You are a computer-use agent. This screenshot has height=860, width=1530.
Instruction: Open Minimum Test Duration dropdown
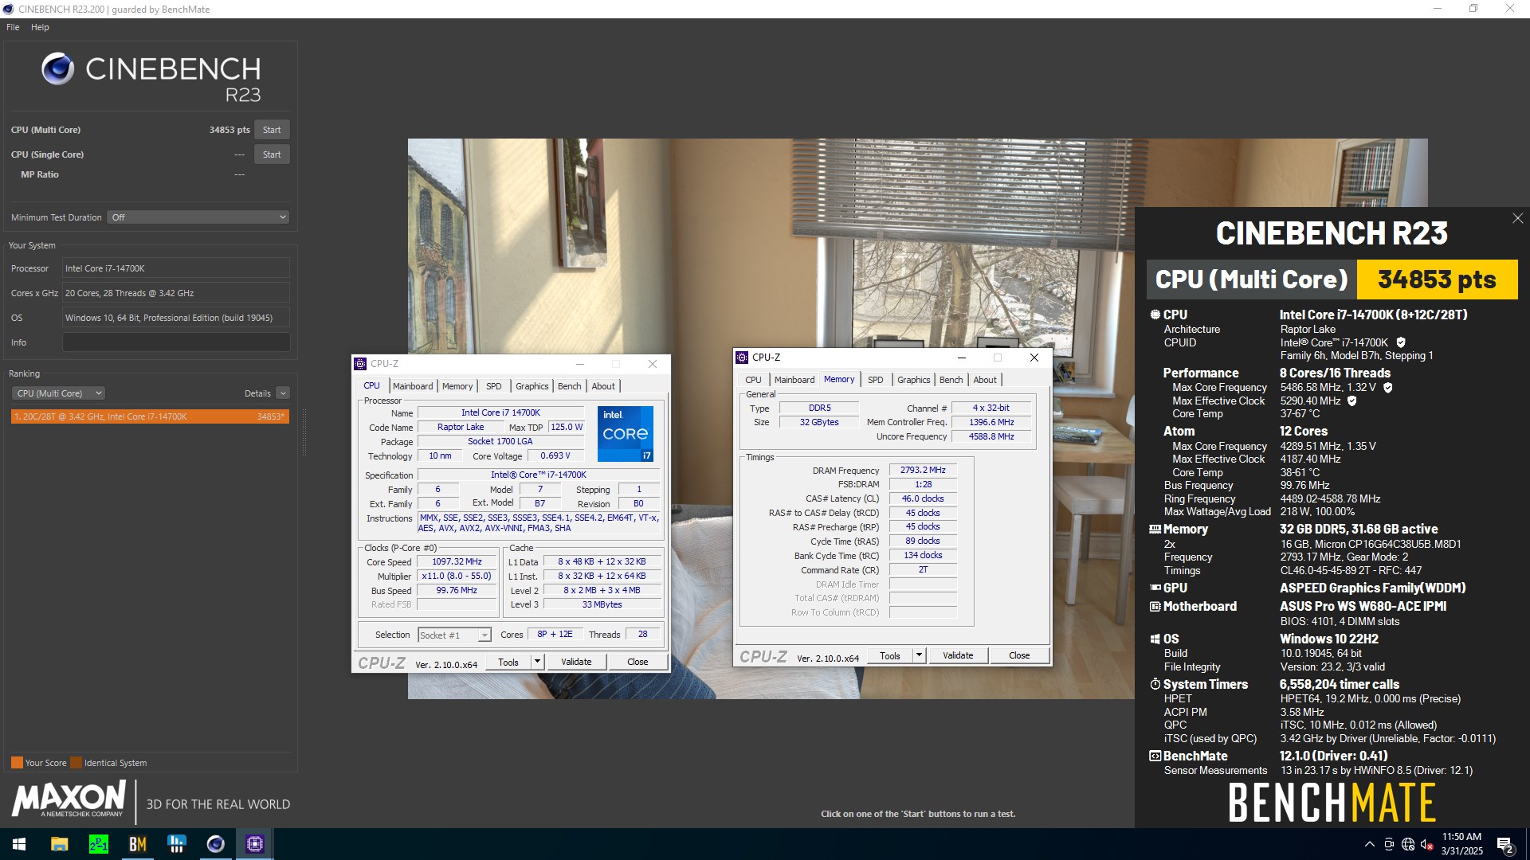pyautogui.click(x=198, y=217)
